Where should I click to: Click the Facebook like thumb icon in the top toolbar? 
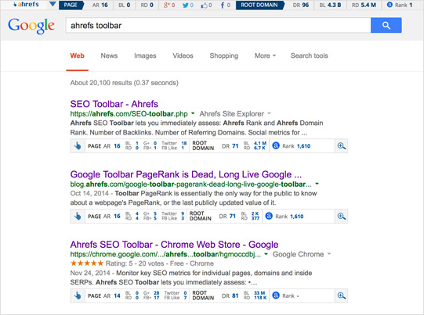(204, 5)
